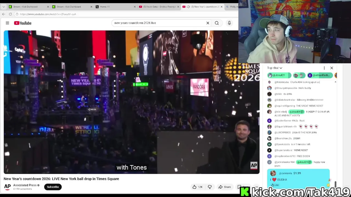Open @caydenoliver6713 avatar icon

(269, 156)
